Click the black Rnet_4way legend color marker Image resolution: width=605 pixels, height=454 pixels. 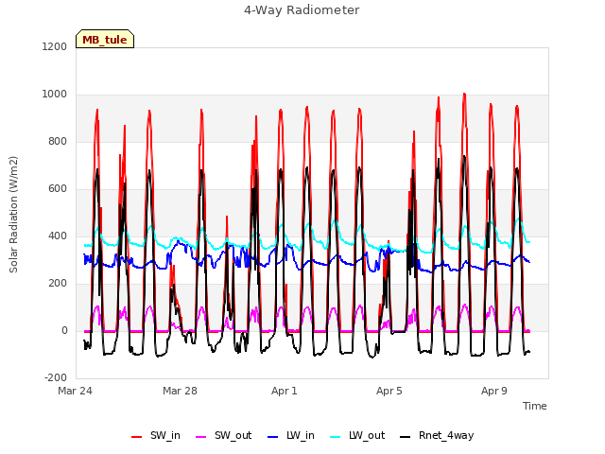(x=406, y=437)
